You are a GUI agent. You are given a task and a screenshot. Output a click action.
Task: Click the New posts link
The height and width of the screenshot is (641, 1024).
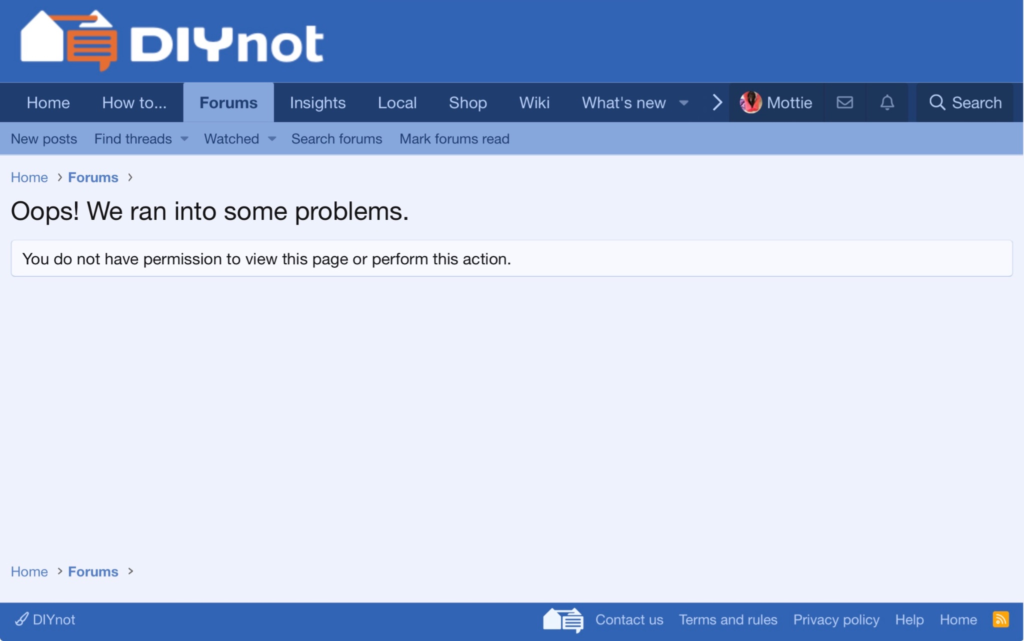[x=44, y=139]
